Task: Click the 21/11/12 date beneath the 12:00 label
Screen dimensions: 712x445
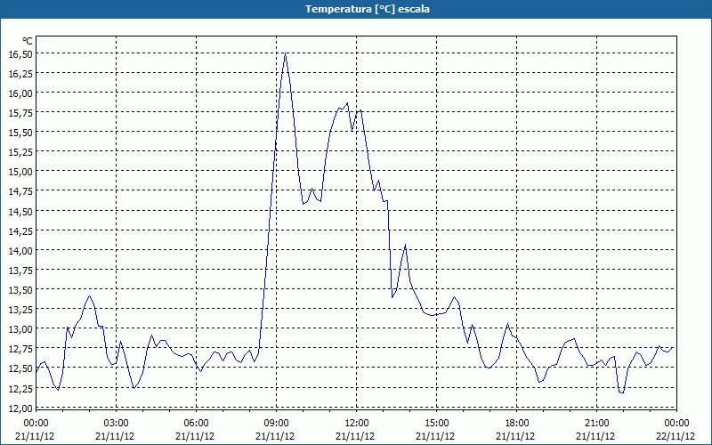Action: (x=355, y=436)
